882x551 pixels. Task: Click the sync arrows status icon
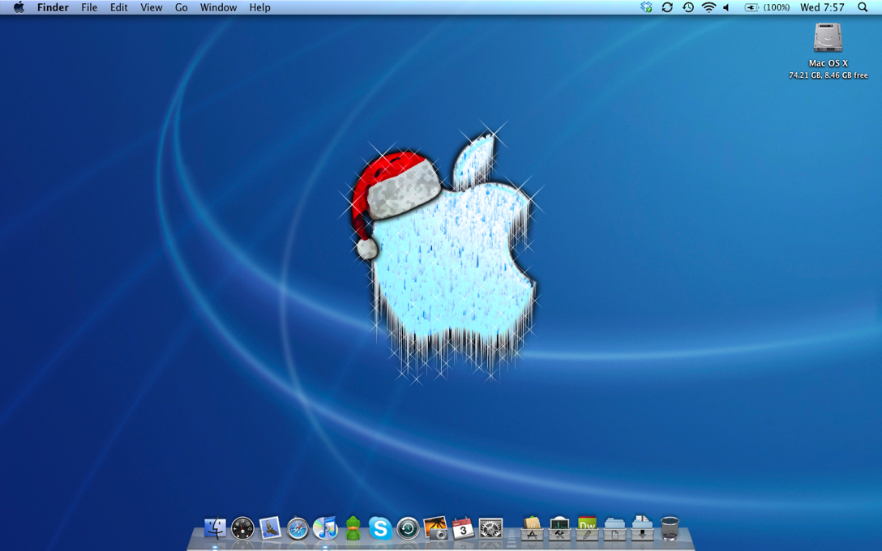[667, 7]
